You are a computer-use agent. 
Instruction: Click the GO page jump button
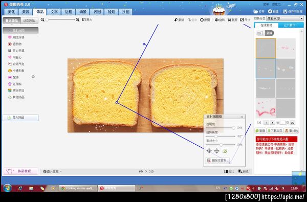[x=292, y=123]
